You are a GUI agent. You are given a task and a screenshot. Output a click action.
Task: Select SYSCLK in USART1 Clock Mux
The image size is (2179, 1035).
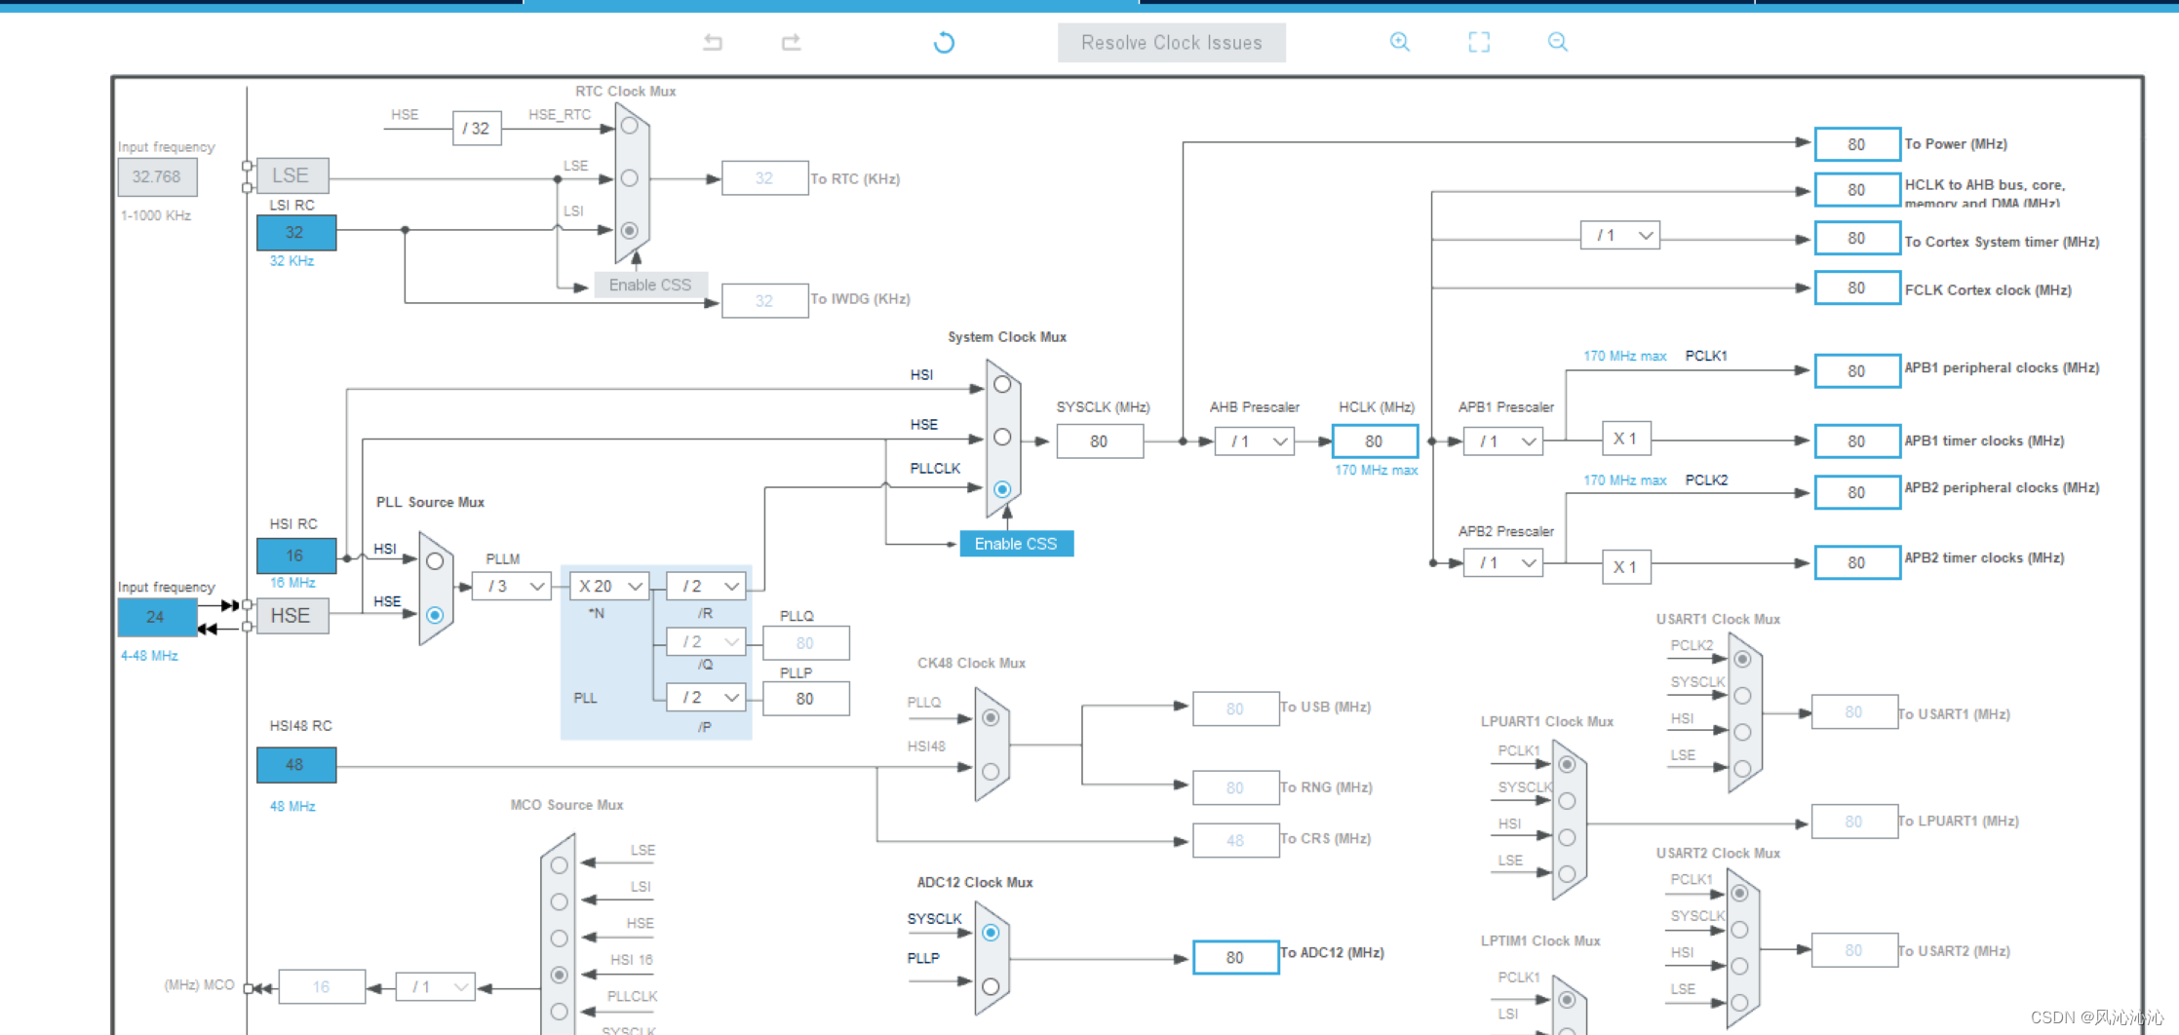click(x=1742, y=696)
